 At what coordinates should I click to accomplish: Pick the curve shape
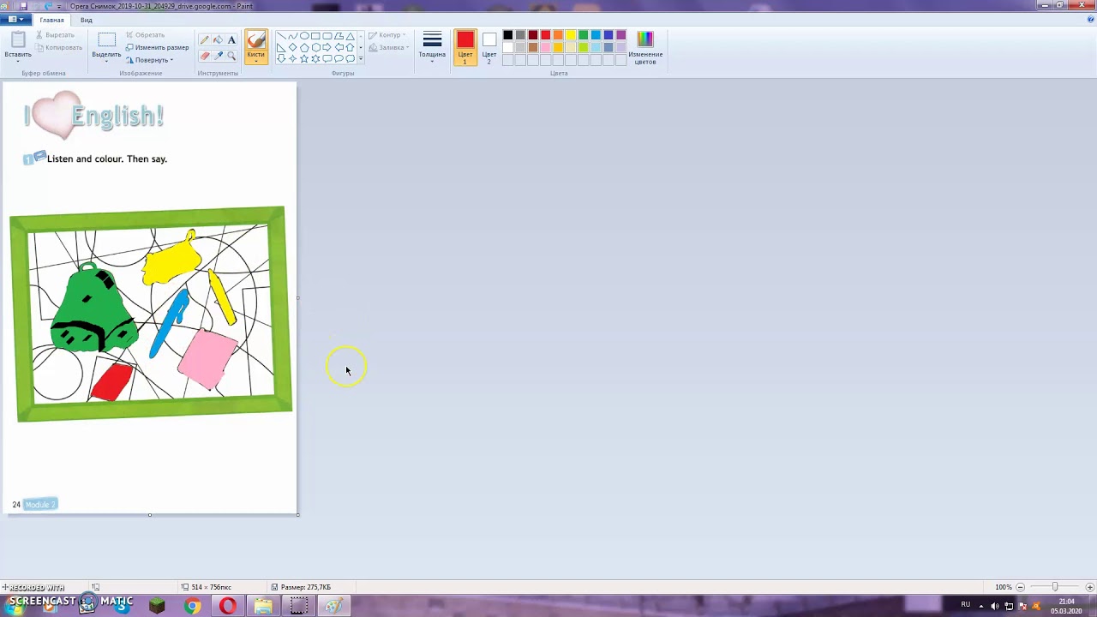293,36
